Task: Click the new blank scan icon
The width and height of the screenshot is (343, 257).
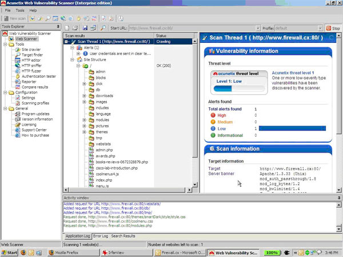Action: pyautogui.click(x=67, y=28)
